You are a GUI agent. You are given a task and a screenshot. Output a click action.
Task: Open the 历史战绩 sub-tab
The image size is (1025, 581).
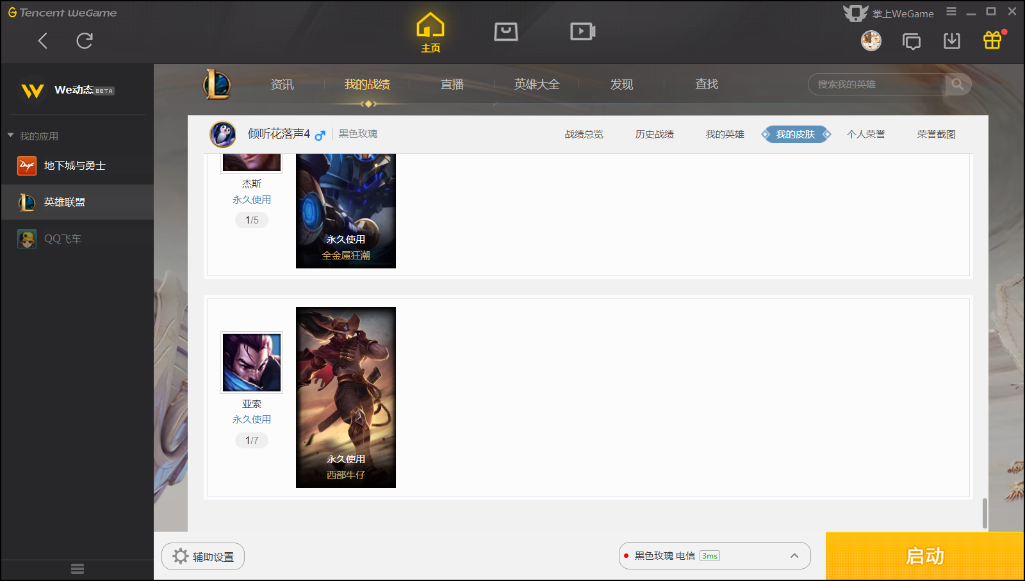click(x=655, y=135)
